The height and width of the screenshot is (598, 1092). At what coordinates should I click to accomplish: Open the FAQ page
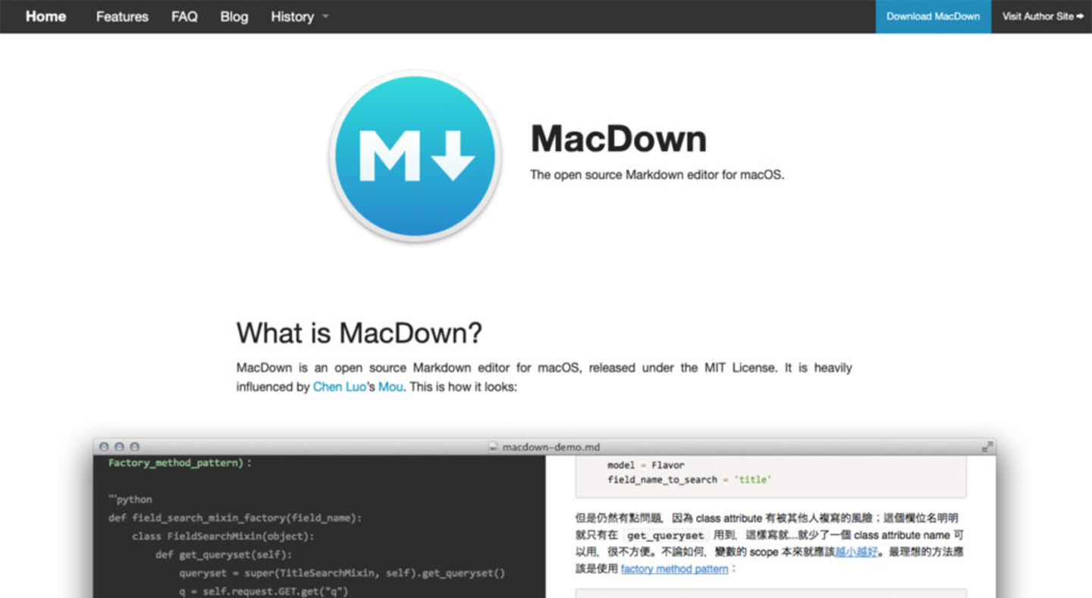click(x=184, y=17)
